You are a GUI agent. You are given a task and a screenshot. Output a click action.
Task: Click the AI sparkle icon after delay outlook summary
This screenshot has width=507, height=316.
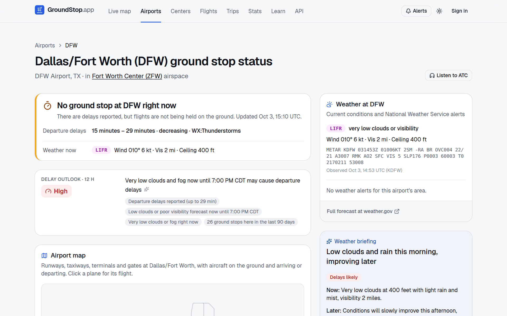(147, 189)
